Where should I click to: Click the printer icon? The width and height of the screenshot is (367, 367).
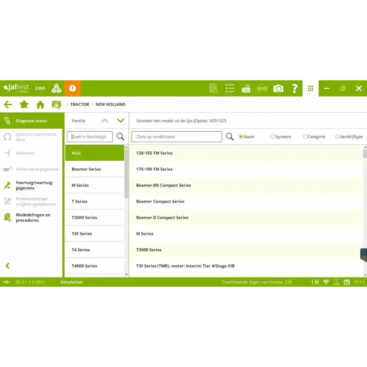click(262, 88)
